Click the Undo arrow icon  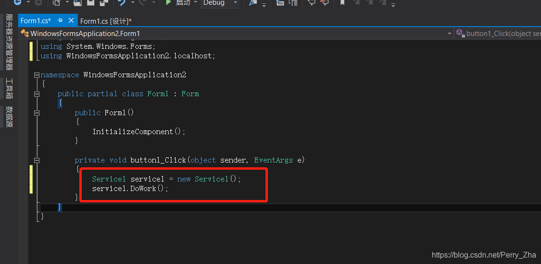tap(122, 2)
